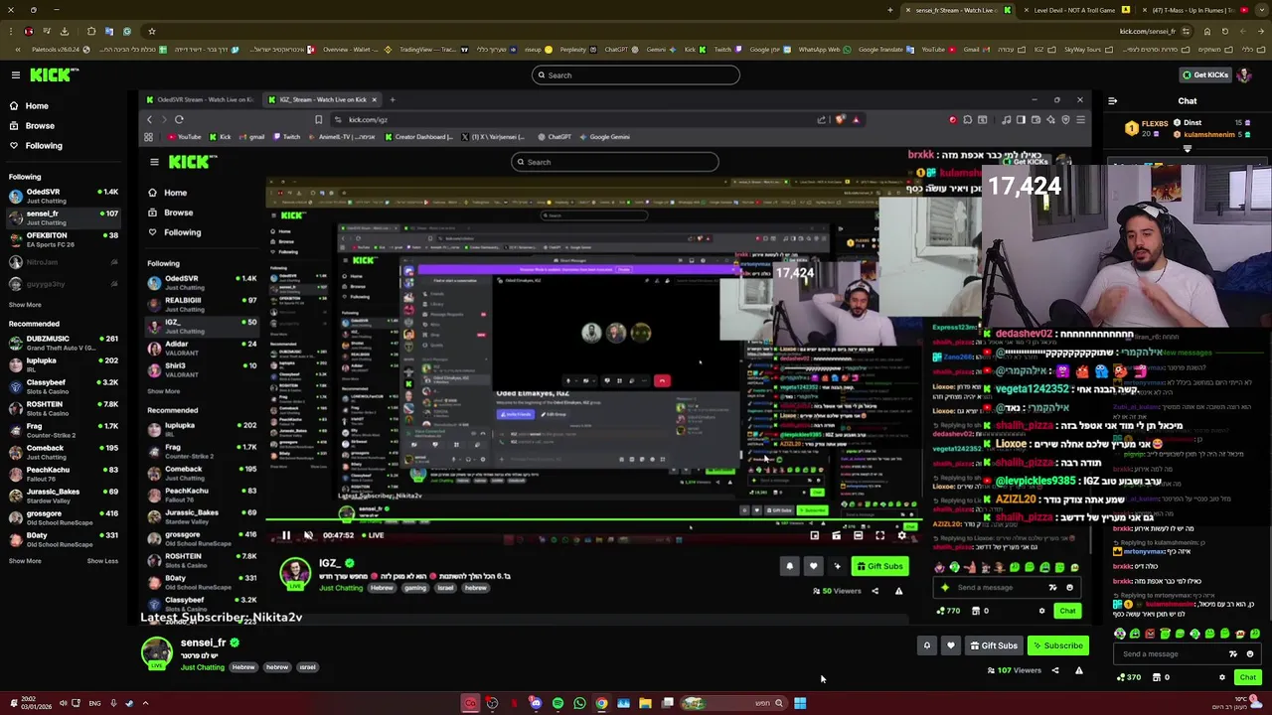Click the Windows Start button

800,703
